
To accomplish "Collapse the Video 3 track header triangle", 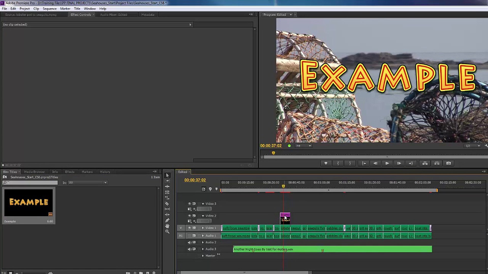I will tap(203, 204).
